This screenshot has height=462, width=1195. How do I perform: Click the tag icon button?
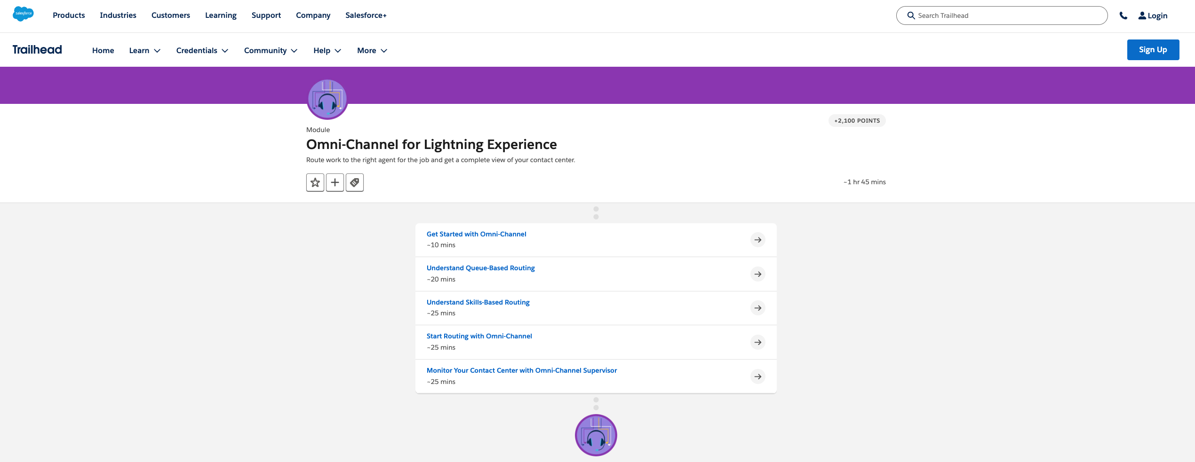(355, 182)
